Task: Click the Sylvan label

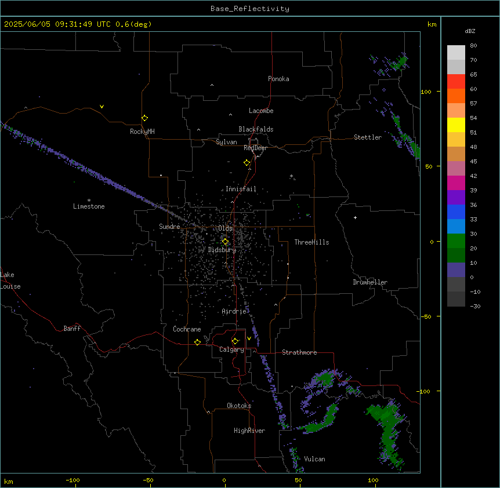Action: pyautogui.click(x=226, y=142)
